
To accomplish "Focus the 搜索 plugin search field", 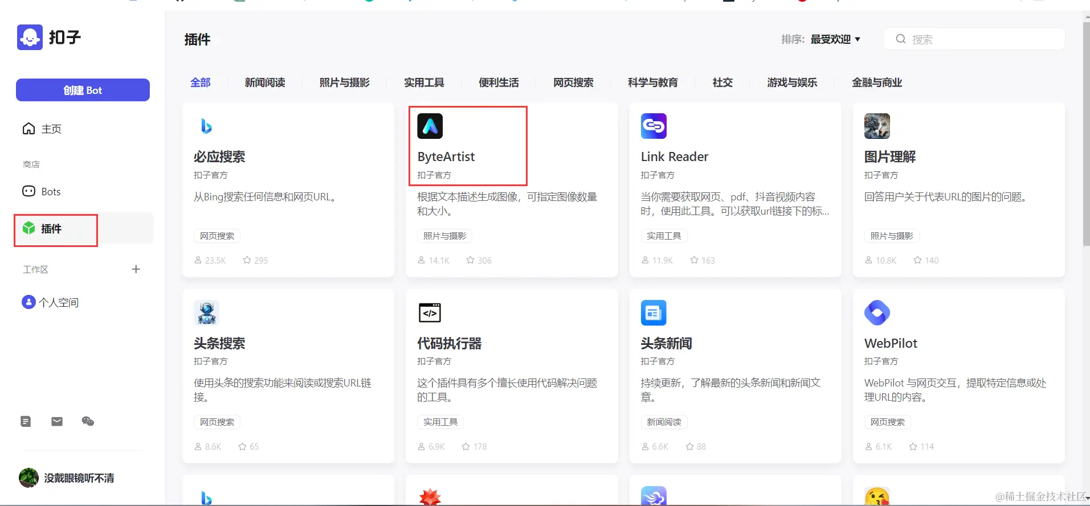I will (x=974, y=39).
